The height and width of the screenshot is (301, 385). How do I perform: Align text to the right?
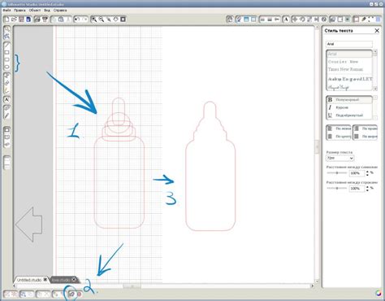tap(366, 129)
